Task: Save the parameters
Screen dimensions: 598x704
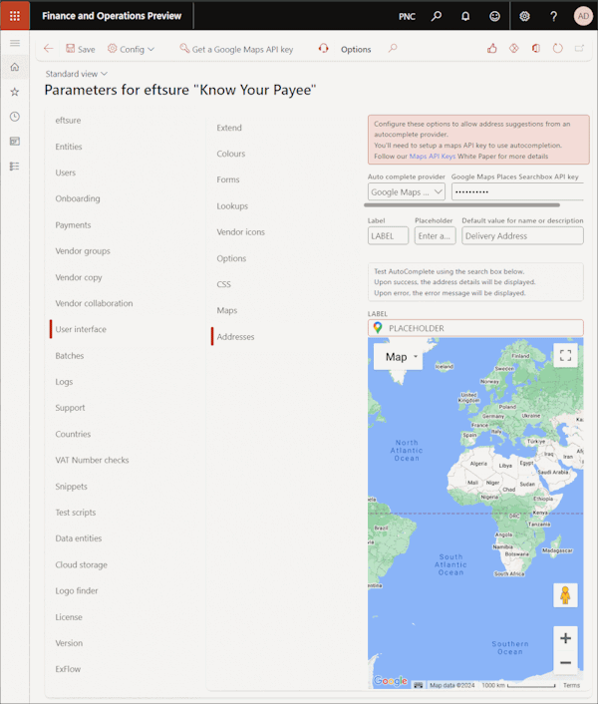Action: point(81,49)
